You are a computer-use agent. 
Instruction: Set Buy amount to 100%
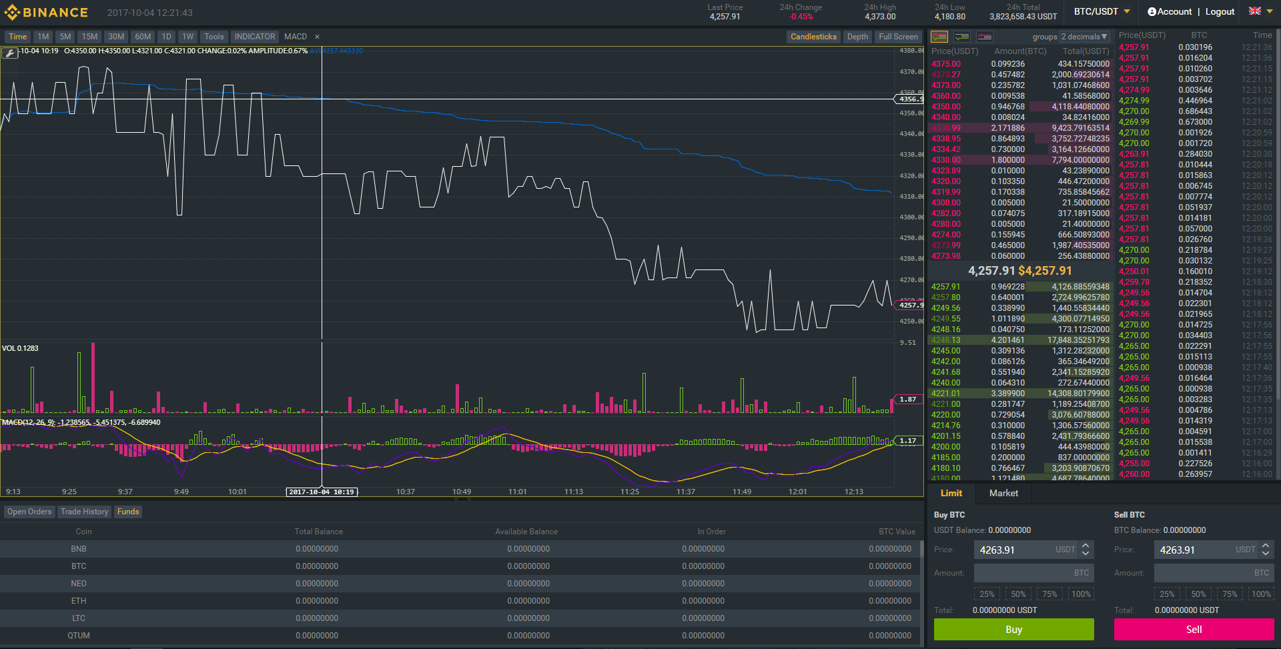(x=1081, y=594)
